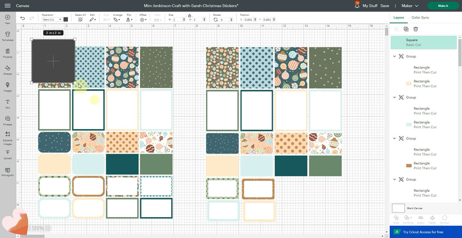The width and height of the screenshot is (462, 238).
Task: Click the dark operation color swatch
Action: 66,19
